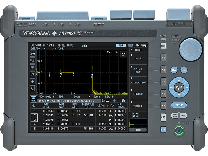The height and width of the screenshot is (156, 208).
Task: Open the info icon above event table
Action: pyautogui.click(x=123, y=101)
